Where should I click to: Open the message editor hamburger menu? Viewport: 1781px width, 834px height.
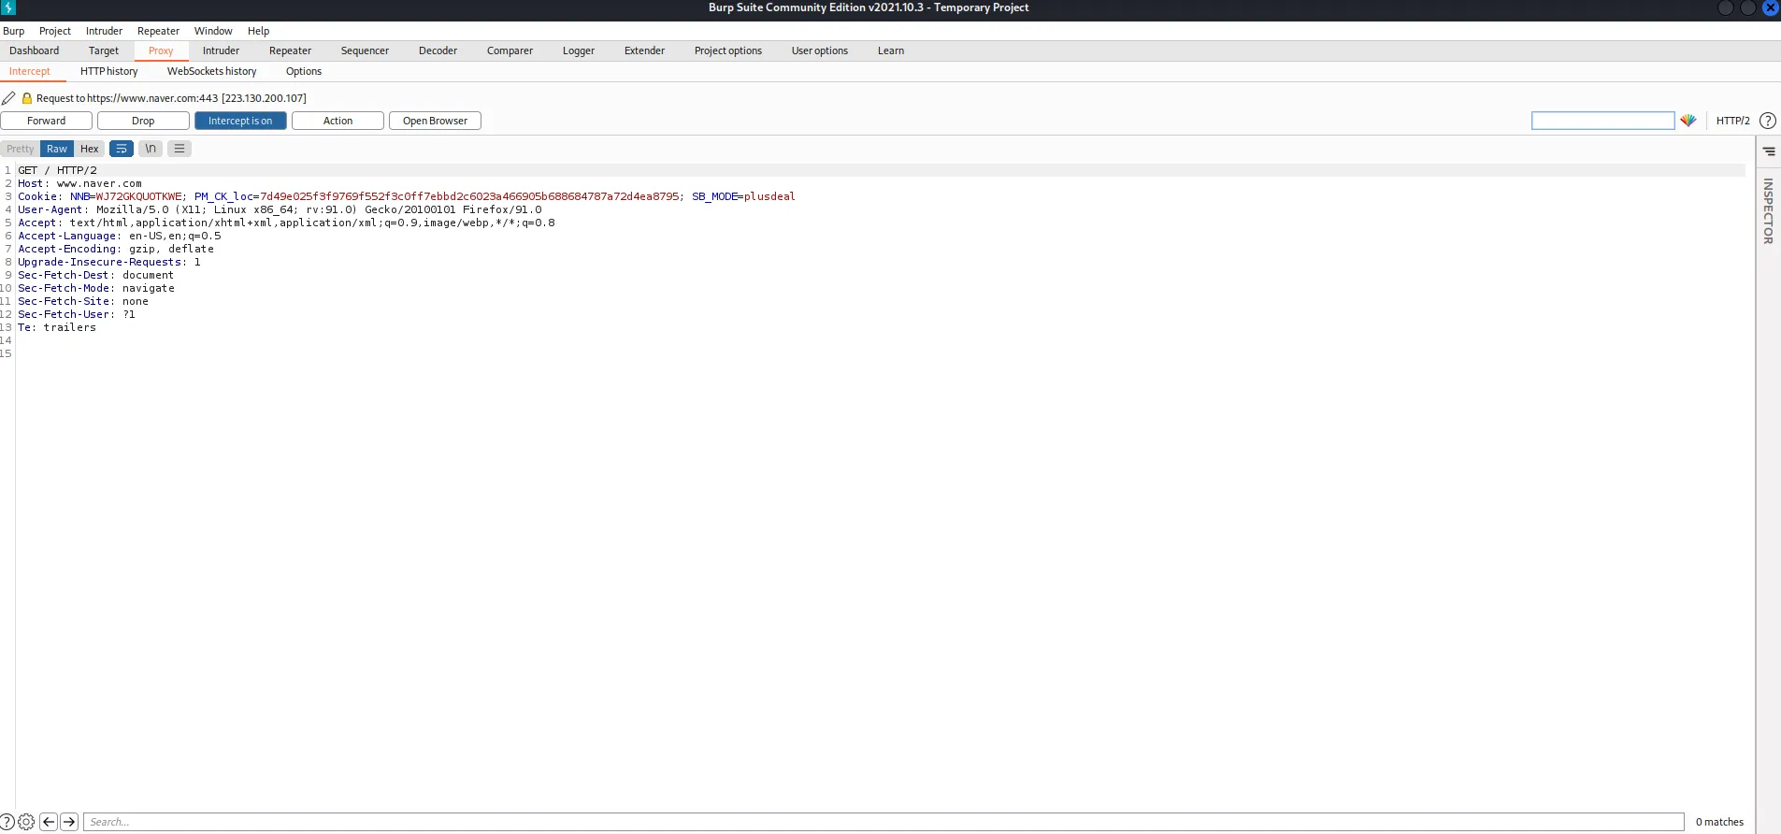180,149
